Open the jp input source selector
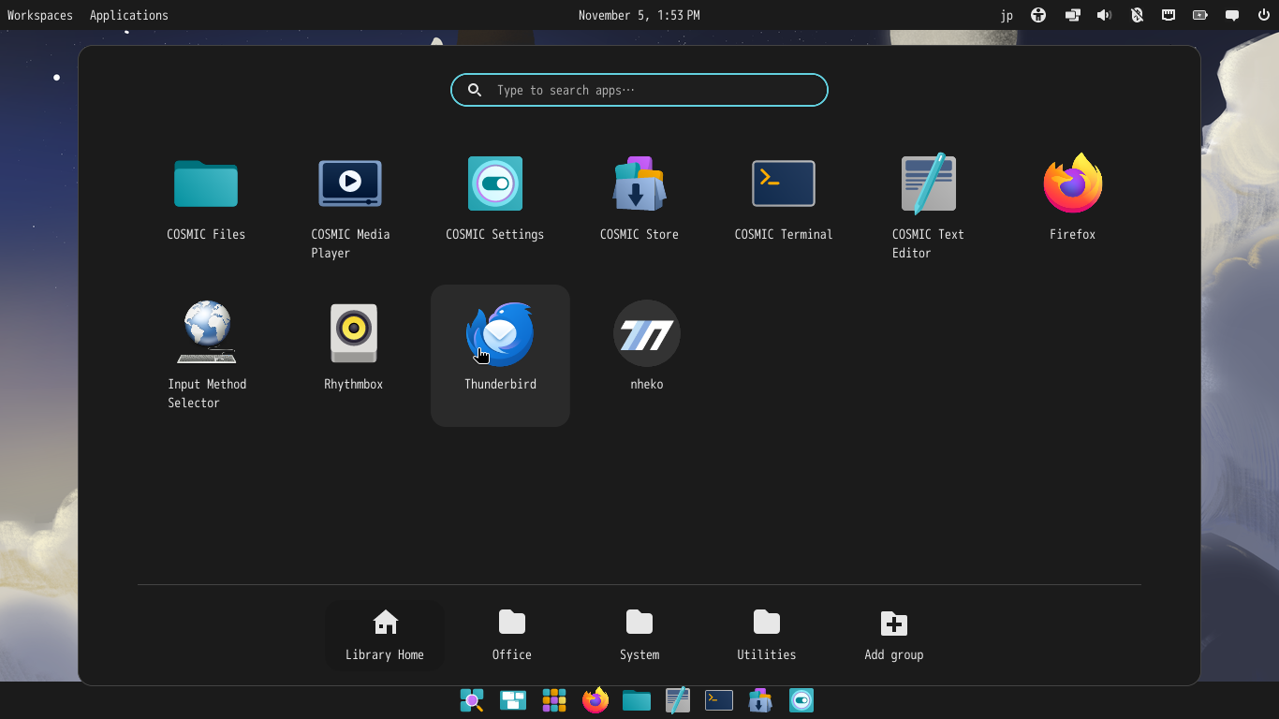 pos(1007,15)
